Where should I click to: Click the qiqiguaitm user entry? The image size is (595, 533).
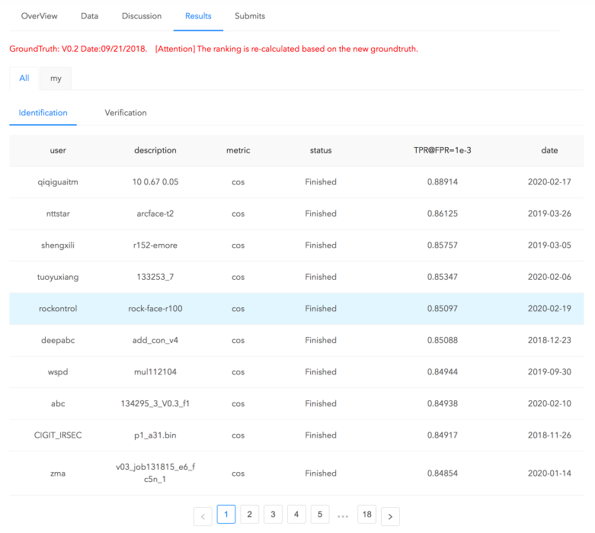[58, 182]
